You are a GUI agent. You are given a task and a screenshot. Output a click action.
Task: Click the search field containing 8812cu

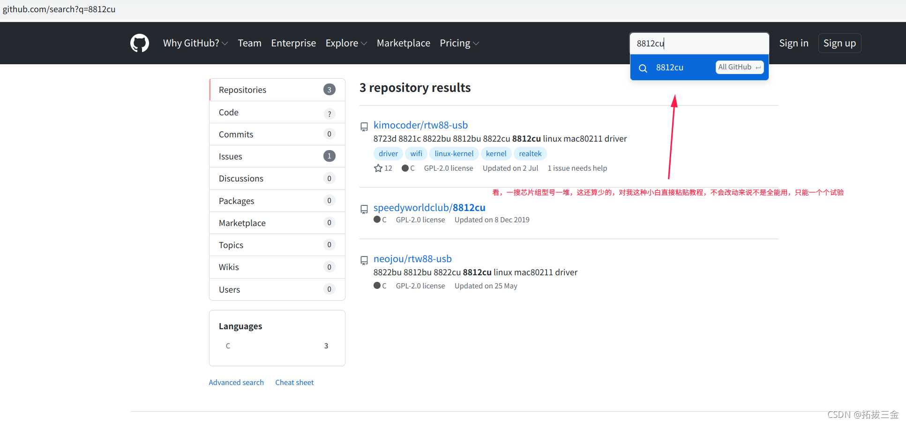699,43
